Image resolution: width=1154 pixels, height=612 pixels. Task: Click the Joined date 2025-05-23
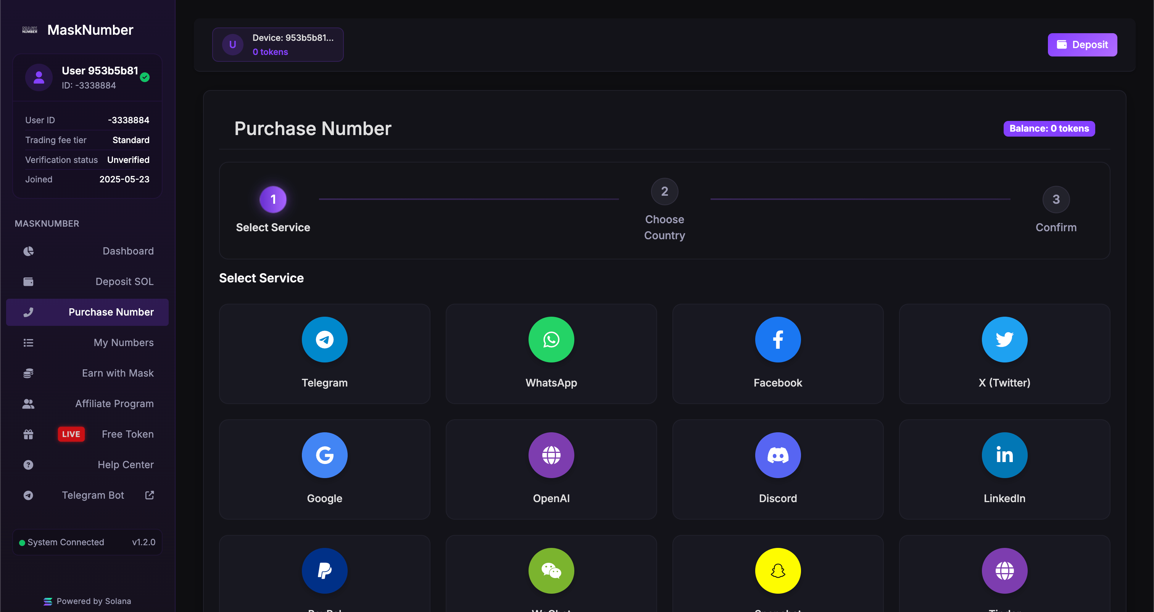pyautogui.click(x=124, y=179)
